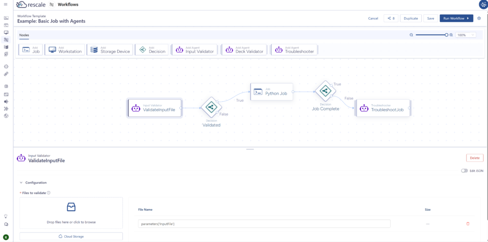Add a Job node
The width and height of the screenshot is (488, 242).
click(x=31, y=50)
